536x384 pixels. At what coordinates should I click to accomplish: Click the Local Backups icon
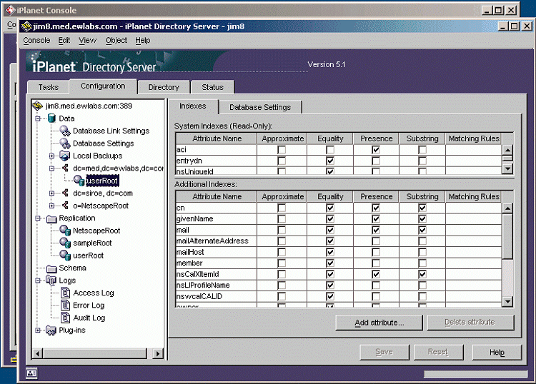click(x=65, y=156)
